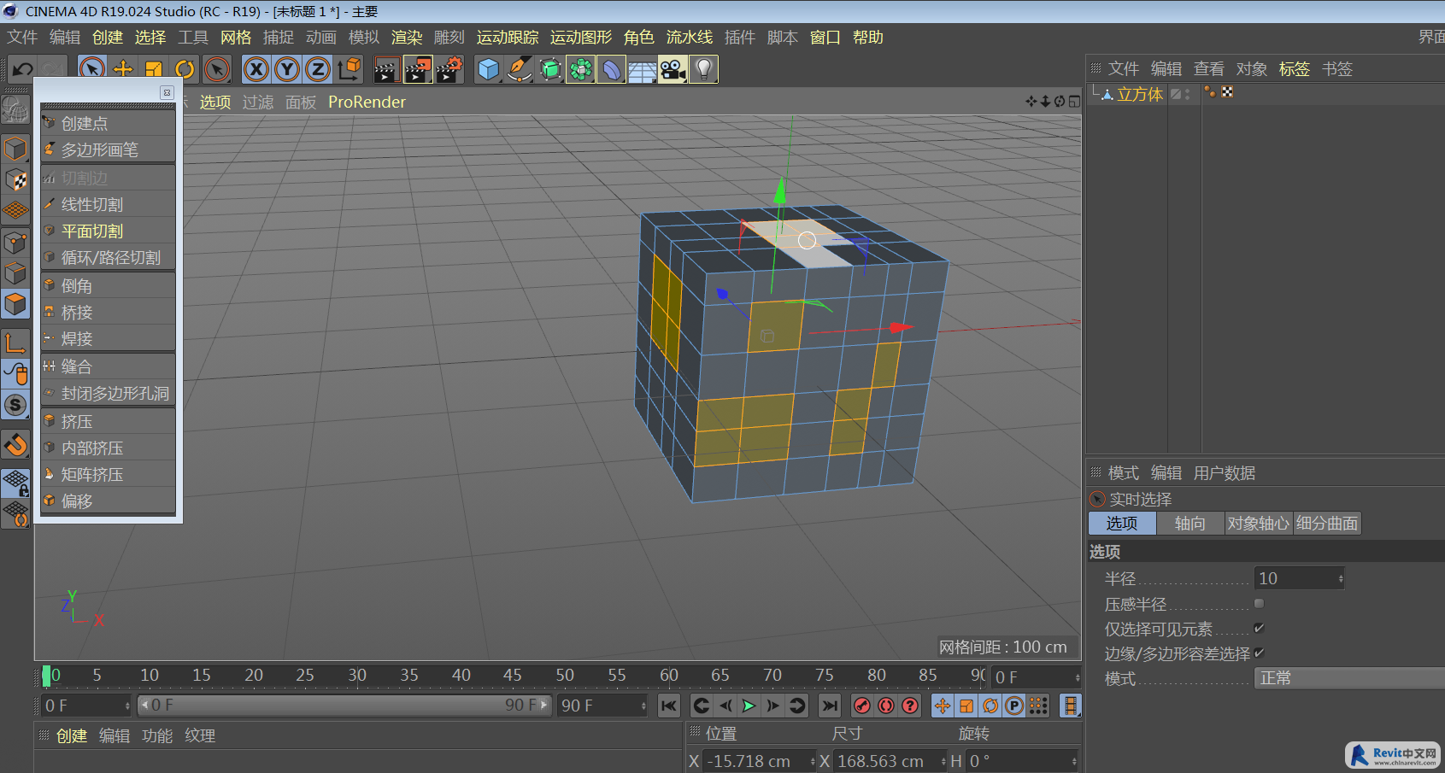This screenshot has width=1445, height=773.
Task: Open Edit Render Settings clapperboard with gear
Action: point(449,69)
